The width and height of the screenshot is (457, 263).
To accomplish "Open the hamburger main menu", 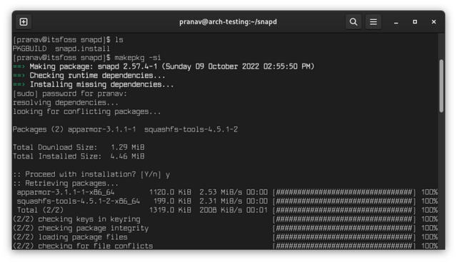I will coord(373,22).
